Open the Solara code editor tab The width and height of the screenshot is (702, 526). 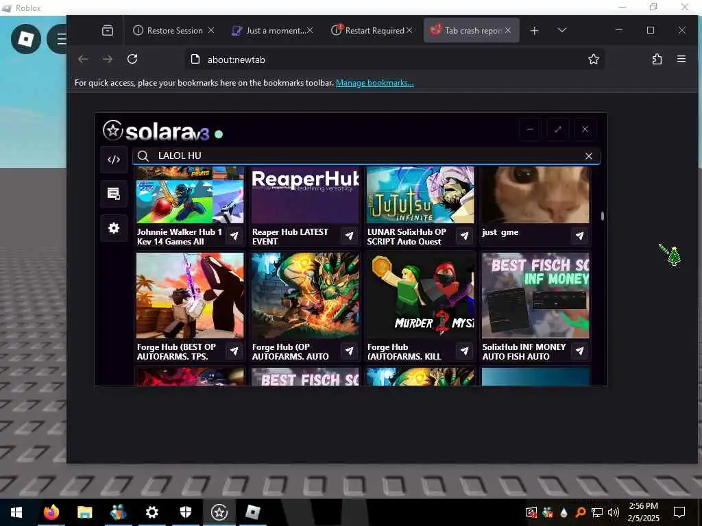[x=114, y=160]
